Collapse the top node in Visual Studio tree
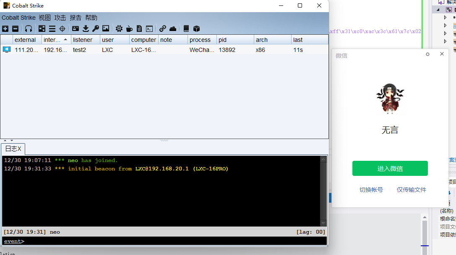The width and height of the screenshot is (456, 255). point(438,10)
